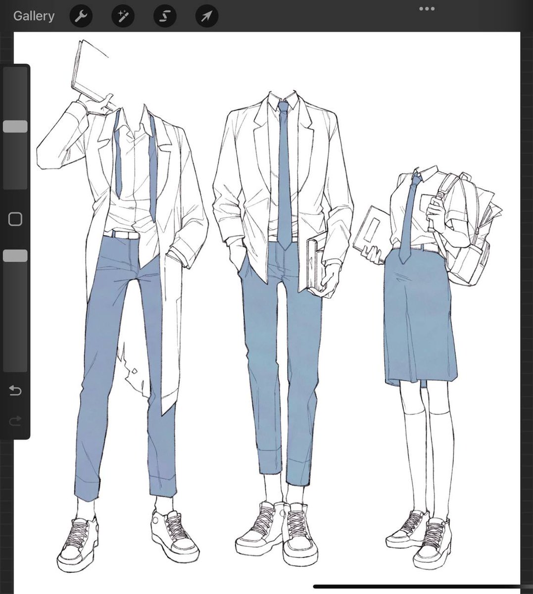Redo the last undone stroke
The height and width of the screenshot is (594, 533).
pos(15,421)
